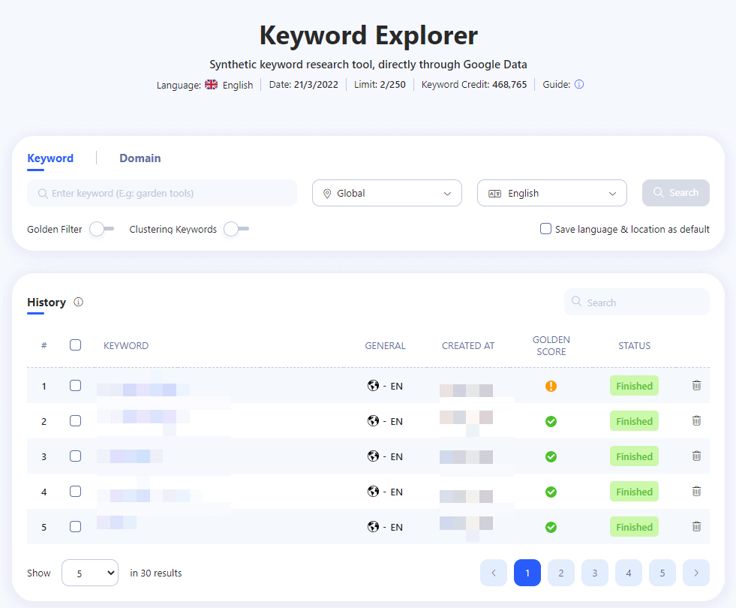Open the English language dropdown
This screenshot has width=736, height=608.
tap(552, 193)
